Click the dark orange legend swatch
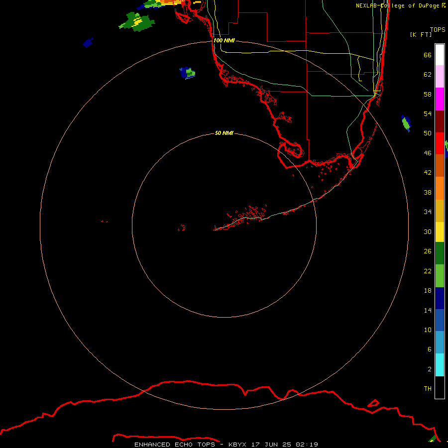The height and width of the screenshot is (448, 448). [440, 166]
